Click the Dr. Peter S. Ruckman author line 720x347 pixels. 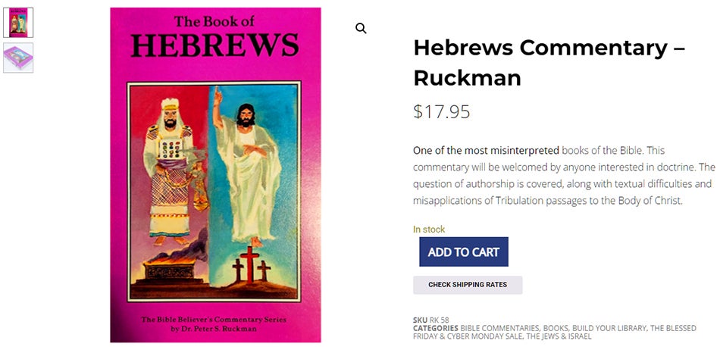pos(214,329)
